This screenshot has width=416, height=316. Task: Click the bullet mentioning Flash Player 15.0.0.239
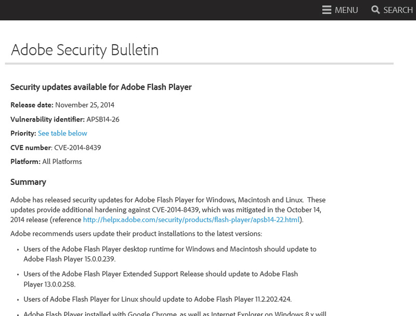170,254
